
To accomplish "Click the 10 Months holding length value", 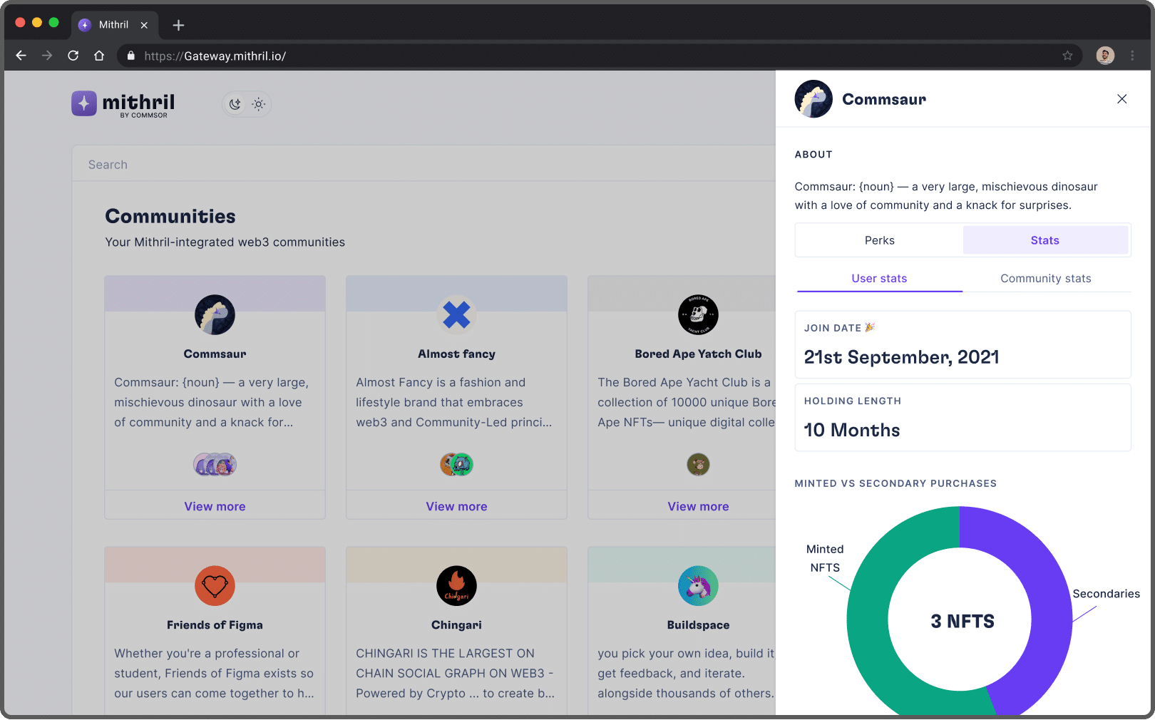I will pyautogui.click(x=852, y=430).
